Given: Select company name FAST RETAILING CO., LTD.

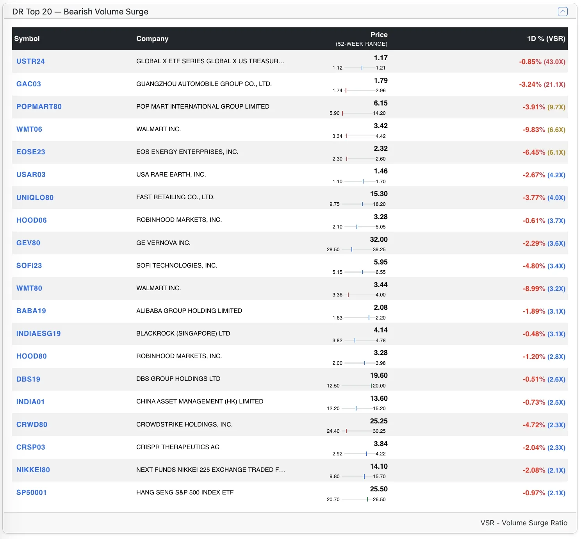Looking at the screenshot, I should point(175,197).
